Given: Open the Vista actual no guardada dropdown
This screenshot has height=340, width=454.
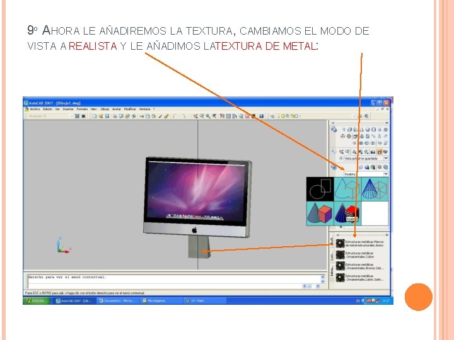Looking at the screenshot, I should click(x=366, y=159).
